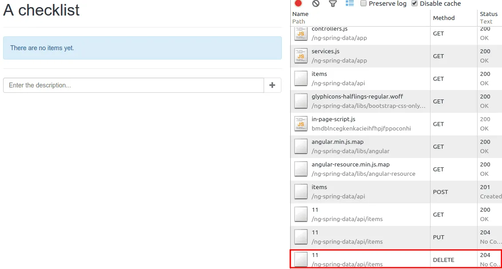Viewport: 502px width, 269px height.
Task: Open the network filter funnel icon
Action: click(x=332, y=4)
